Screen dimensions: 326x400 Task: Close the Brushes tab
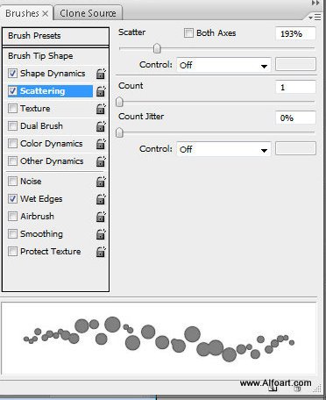(x=45, y=13)
